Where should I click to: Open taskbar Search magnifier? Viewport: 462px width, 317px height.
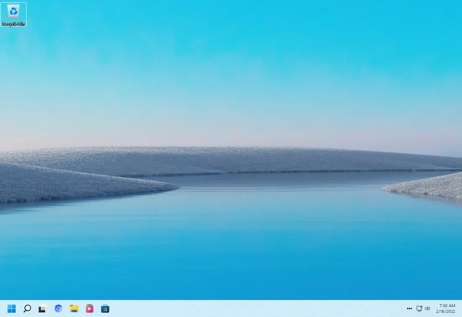27,309
